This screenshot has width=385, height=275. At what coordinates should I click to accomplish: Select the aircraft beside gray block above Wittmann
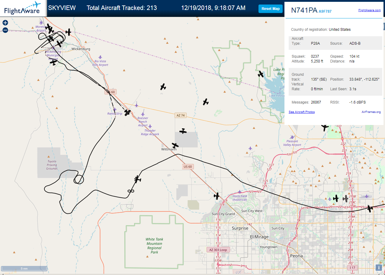(x=183, y=131)
